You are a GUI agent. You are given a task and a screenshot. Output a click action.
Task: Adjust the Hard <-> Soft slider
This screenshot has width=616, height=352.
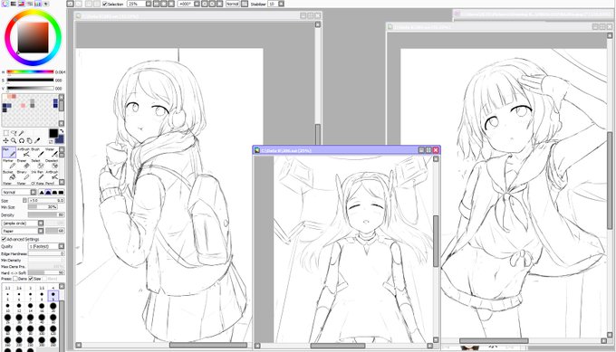pos(45,272)
